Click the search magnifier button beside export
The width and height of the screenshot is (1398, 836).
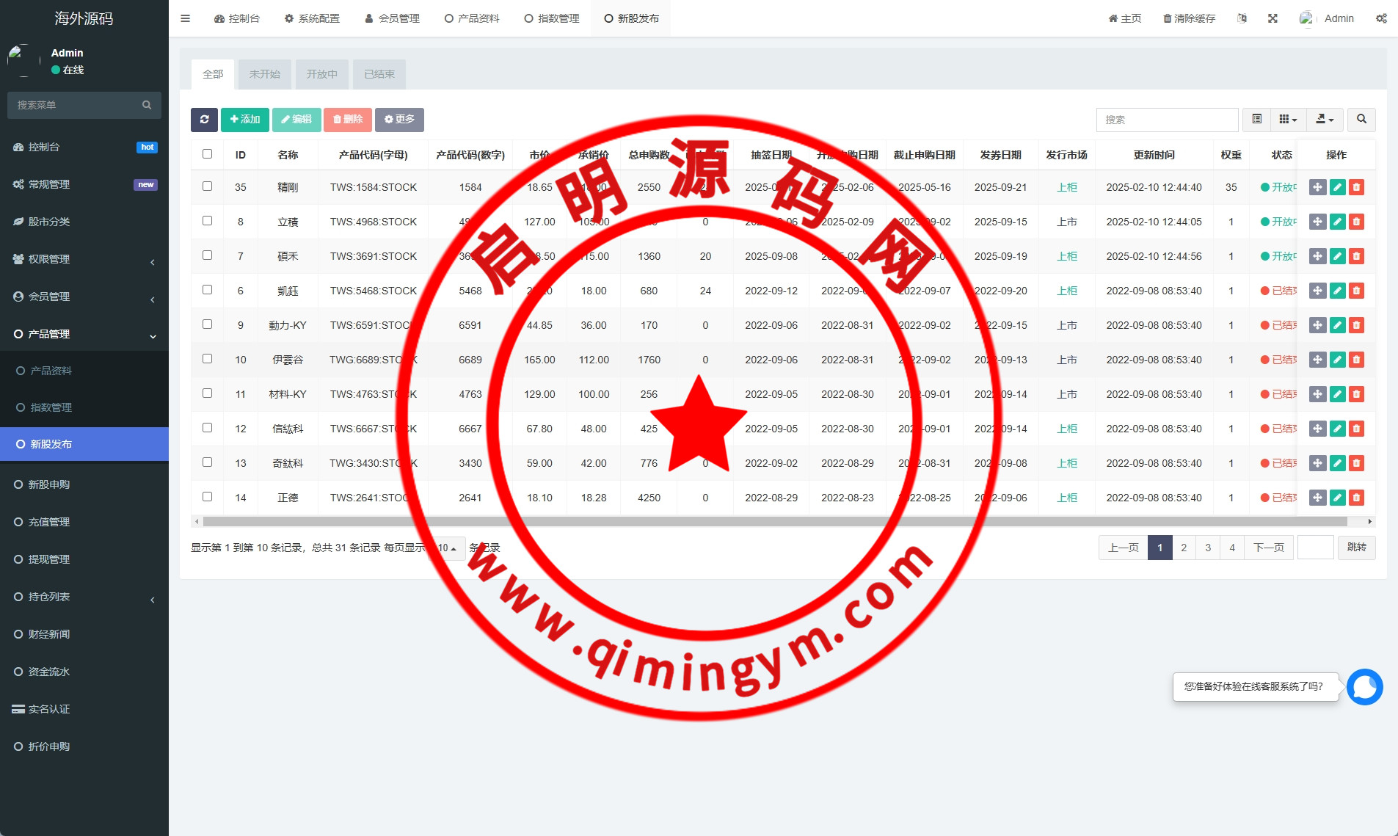coord(1361,120)
